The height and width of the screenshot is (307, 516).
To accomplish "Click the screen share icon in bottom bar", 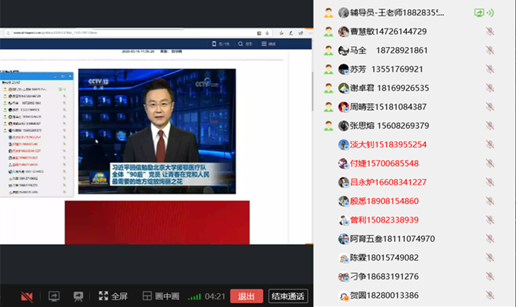I will 54,296.
